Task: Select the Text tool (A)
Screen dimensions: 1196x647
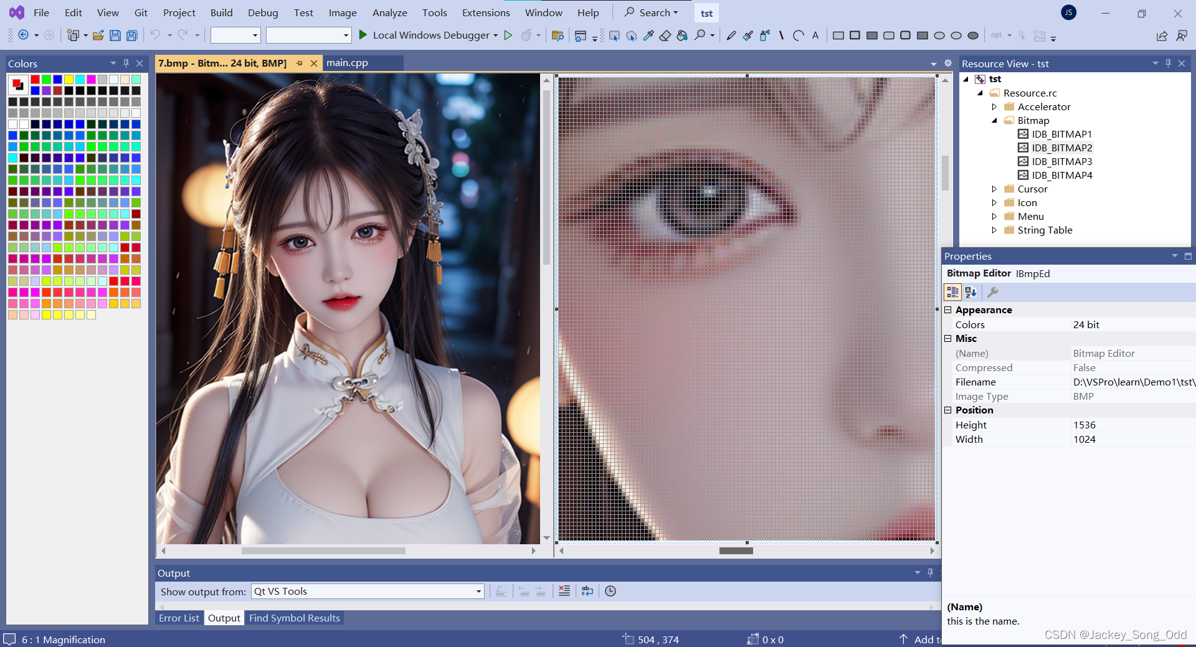Action: click(x=815, y=35)
